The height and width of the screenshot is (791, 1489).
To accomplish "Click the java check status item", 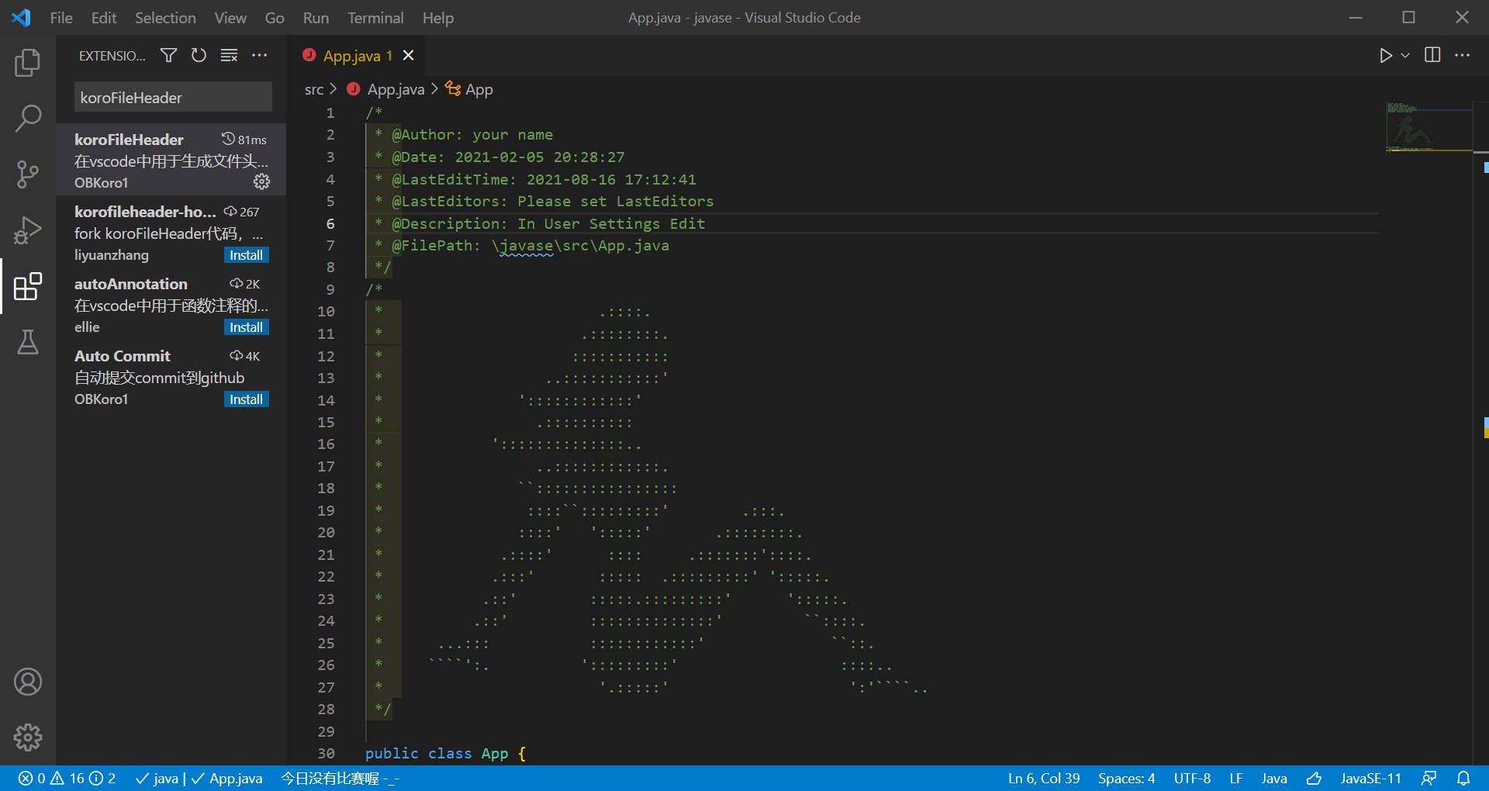I will [x=156, y=778].
